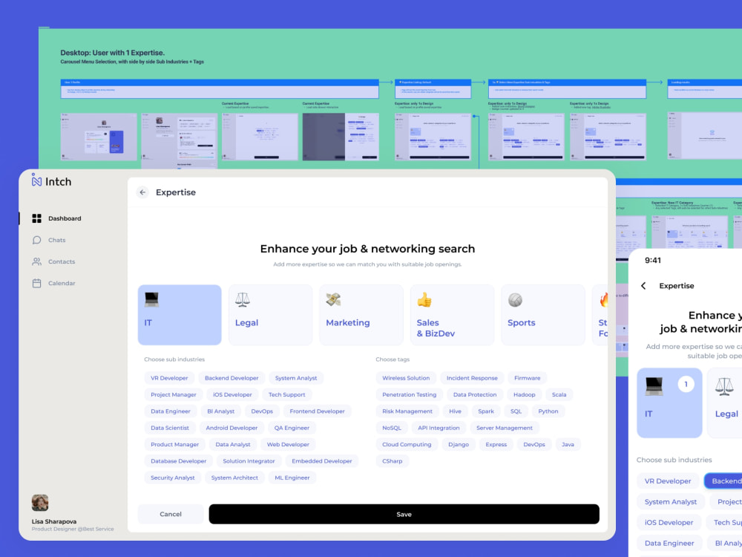
Task: Toggle the Cloud Computing tag
Action: pyautogui.click(x=407, y=444)
